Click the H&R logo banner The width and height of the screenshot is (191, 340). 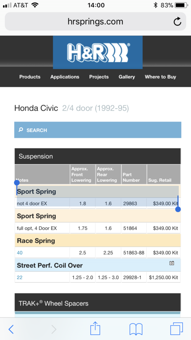coord(98,52)
